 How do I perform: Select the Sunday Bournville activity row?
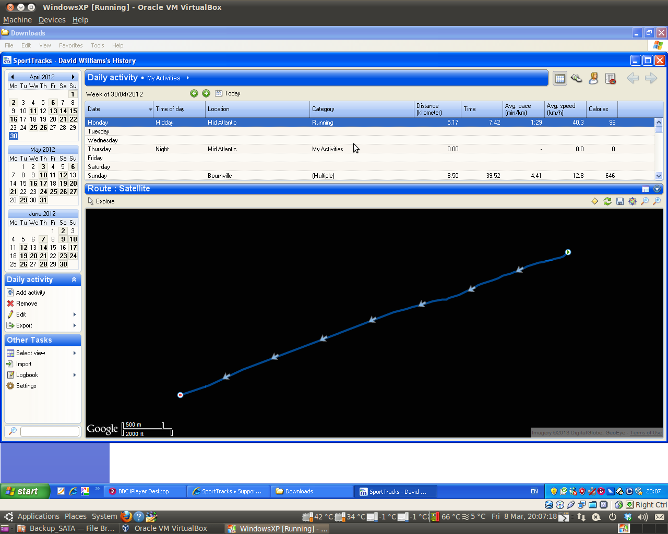[x=370, y=176]
